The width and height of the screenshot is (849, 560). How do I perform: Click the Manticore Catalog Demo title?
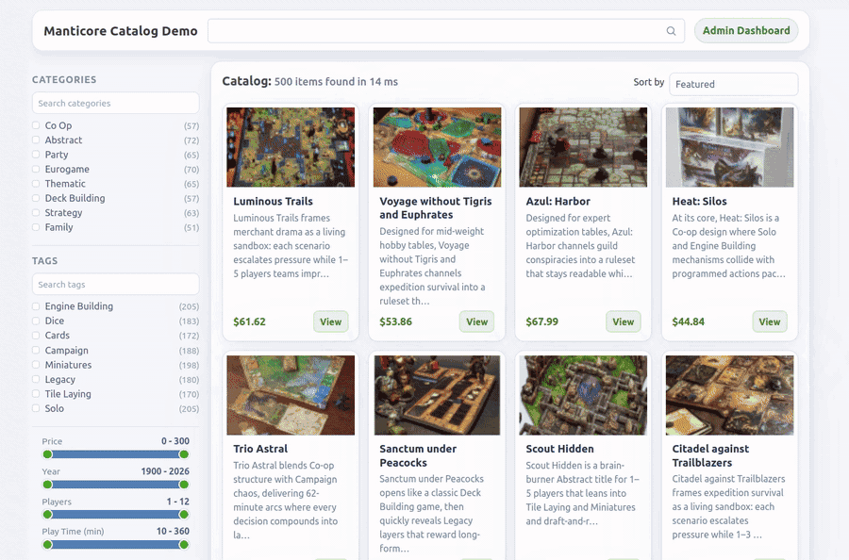click(x=121, y=31)
